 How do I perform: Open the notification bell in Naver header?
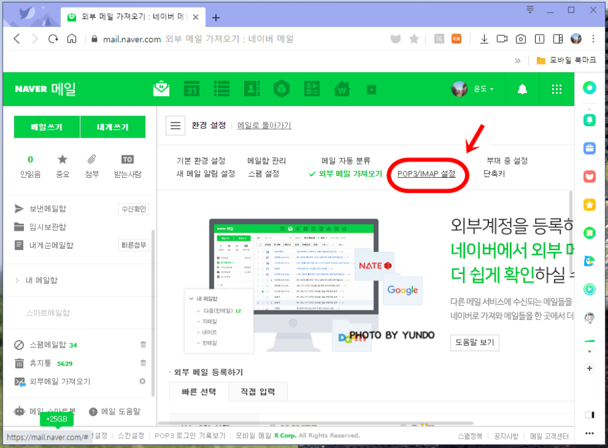(522, 89)
